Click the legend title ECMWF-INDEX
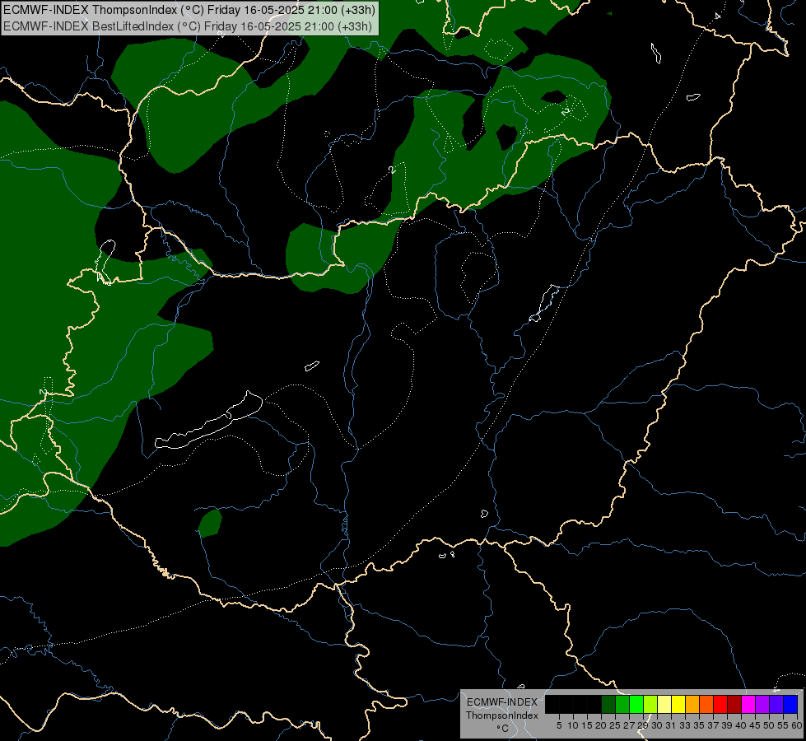Image resolution: width=806 pixels, height=741 pixels. [502, 702]
